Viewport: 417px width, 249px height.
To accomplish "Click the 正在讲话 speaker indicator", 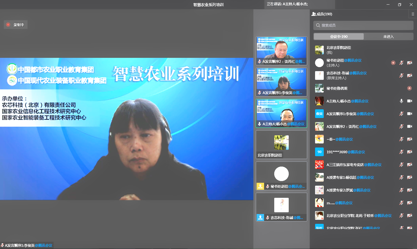I will pyautogui.click(x=299, y=4).
